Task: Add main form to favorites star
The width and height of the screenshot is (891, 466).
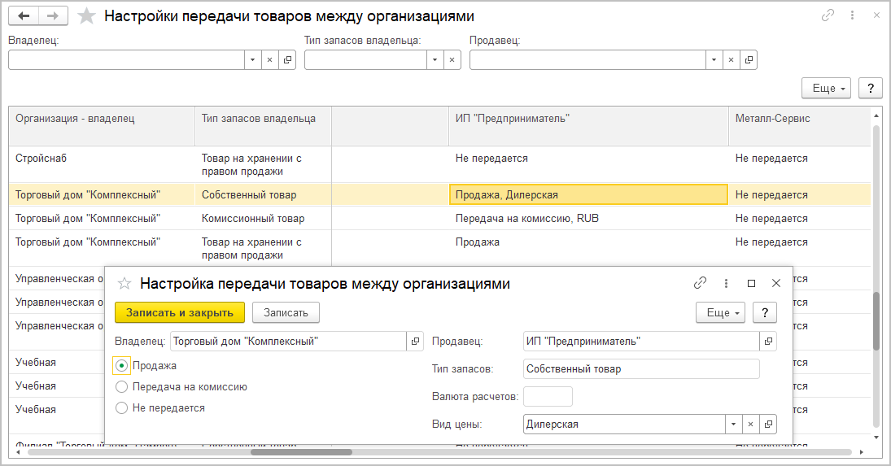Action: click(86, 16)
